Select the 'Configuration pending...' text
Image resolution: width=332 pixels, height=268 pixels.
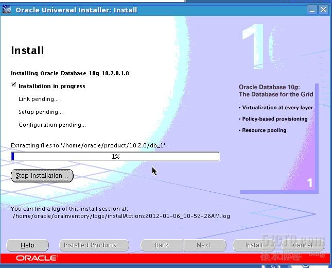click(53, 125)
